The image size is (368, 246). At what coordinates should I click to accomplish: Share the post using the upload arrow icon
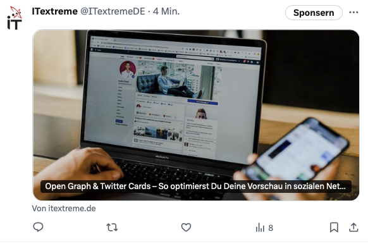pos(353,227)
